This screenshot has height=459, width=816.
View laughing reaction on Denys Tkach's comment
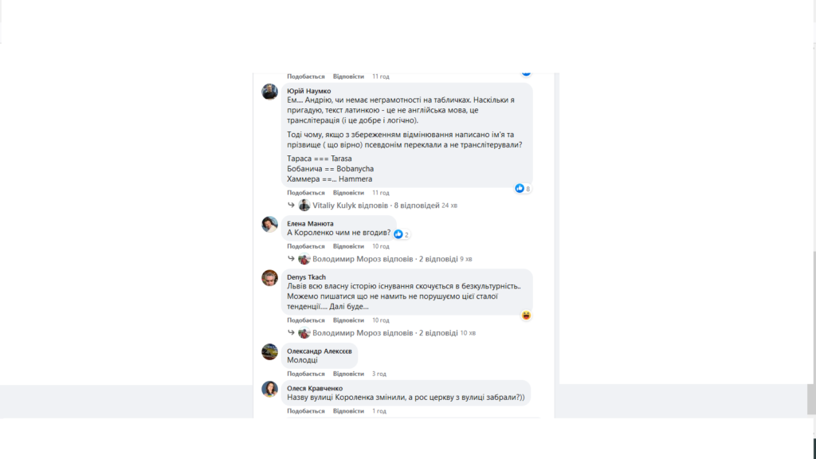[x=526, y=316]
